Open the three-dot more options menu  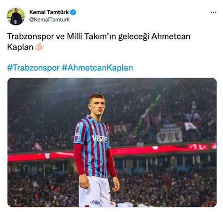214,12
